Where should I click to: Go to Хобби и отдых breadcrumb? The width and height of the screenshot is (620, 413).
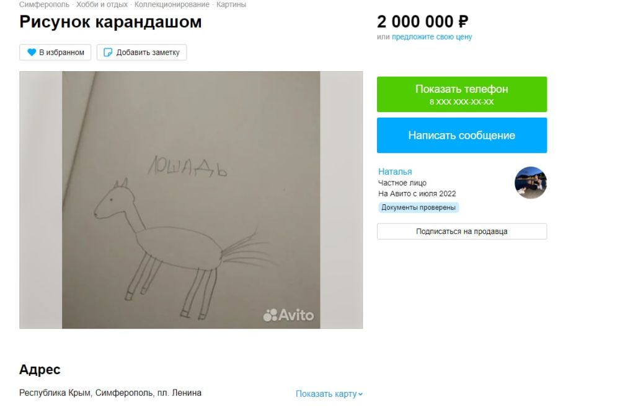[x=102, y=4]
